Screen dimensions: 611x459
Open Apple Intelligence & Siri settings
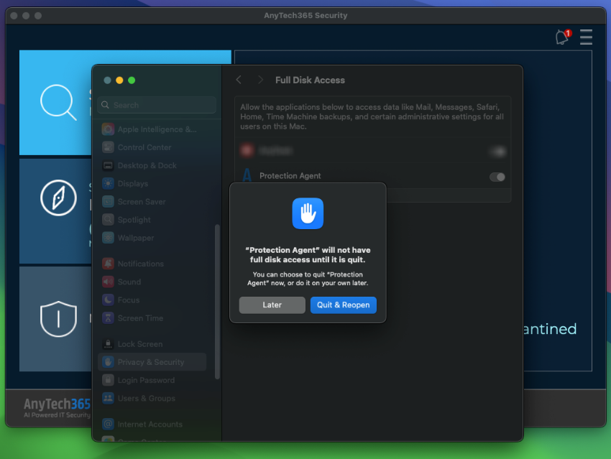click(152, 129)
